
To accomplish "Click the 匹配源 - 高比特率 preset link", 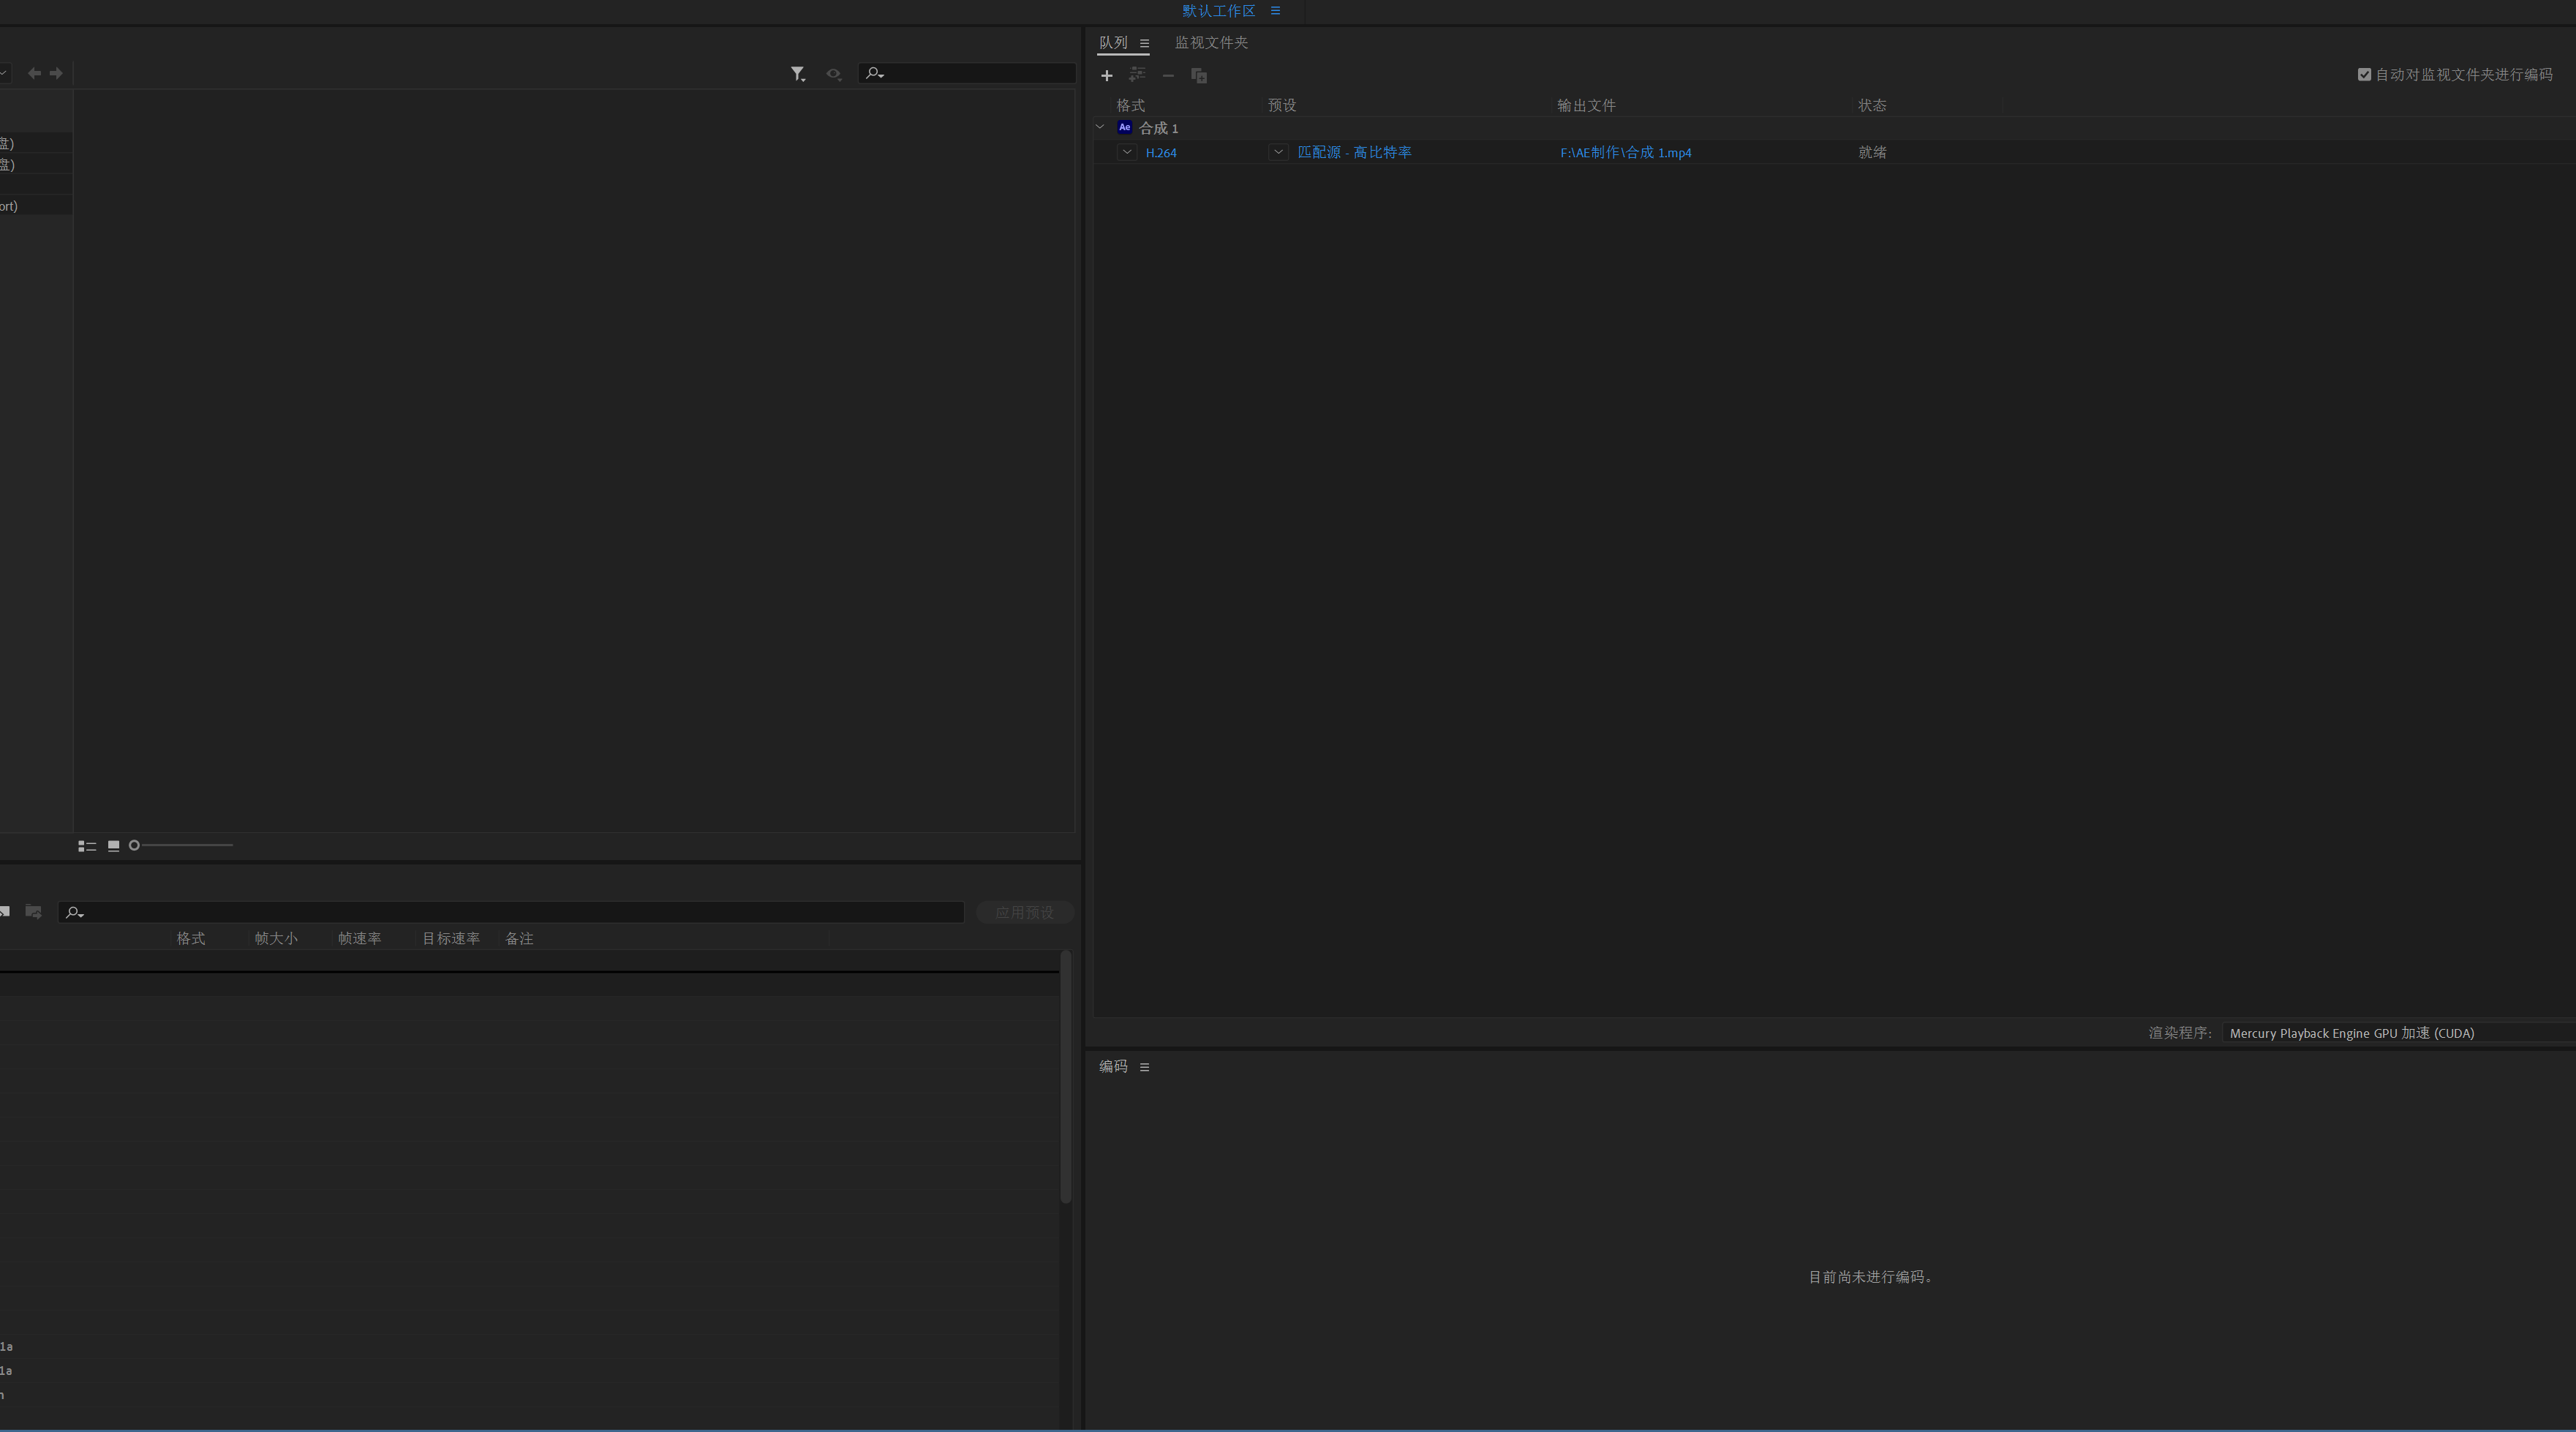I will (x=1354, y=152).
